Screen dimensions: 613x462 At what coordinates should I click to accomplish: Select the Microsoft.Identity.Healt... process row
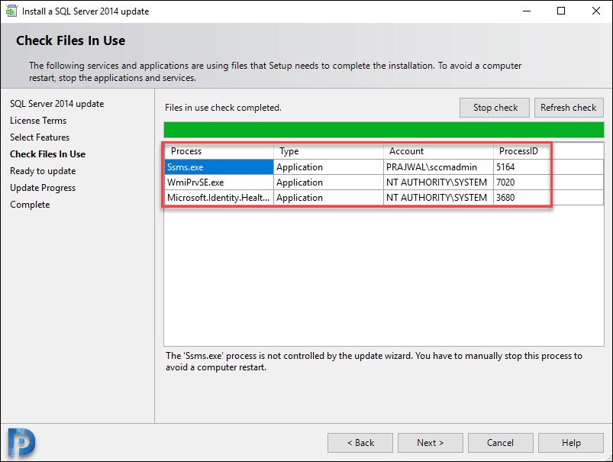click(384, 198)
